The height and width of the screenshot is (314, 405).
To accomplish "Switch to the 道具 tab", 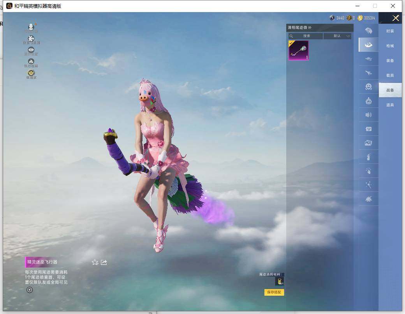I will pos(390,105).
